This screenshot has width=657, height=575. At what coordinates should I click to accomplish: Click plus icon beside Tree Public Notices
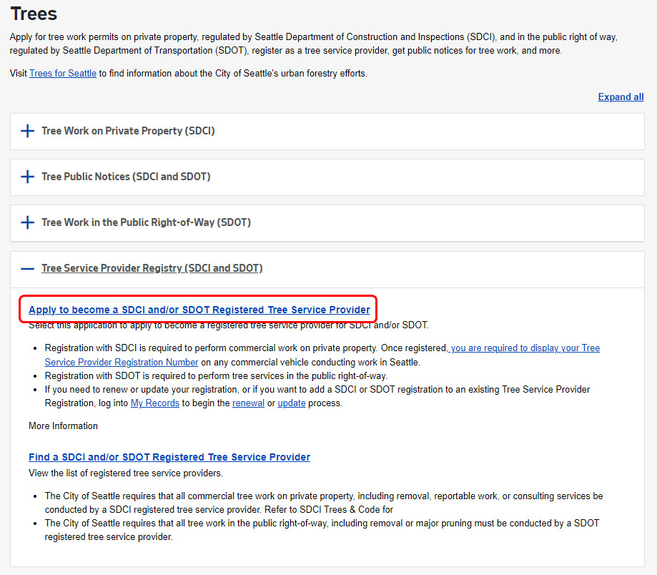coord(27,177)
